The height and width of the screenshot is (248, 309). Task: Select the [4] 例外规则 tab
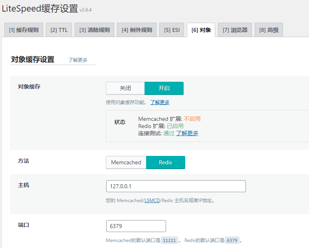coord(137,30)
